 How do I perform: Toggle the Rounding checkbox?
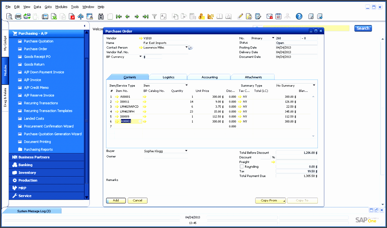pos(242,167)
